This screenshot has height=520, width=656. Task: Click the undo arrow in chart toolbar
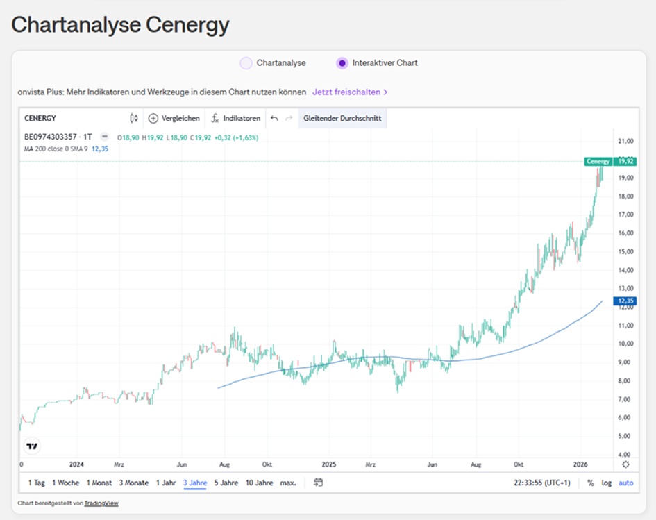[x=274, y=119]
